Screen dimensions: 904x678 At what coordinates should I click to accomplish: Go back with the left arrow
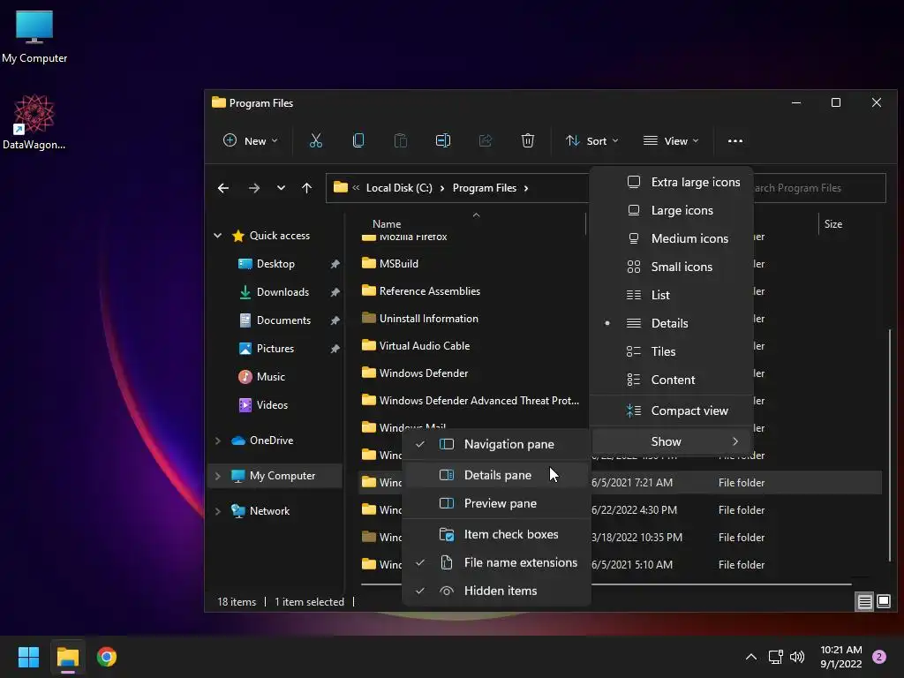click(223, 188)
